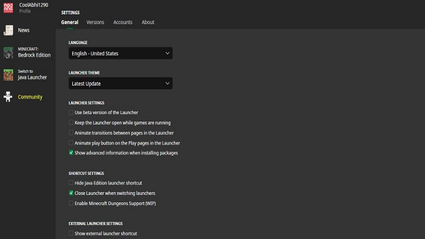Click the LANGUAGE section label
Screen dimensions: 425x239
coord(78,42)
